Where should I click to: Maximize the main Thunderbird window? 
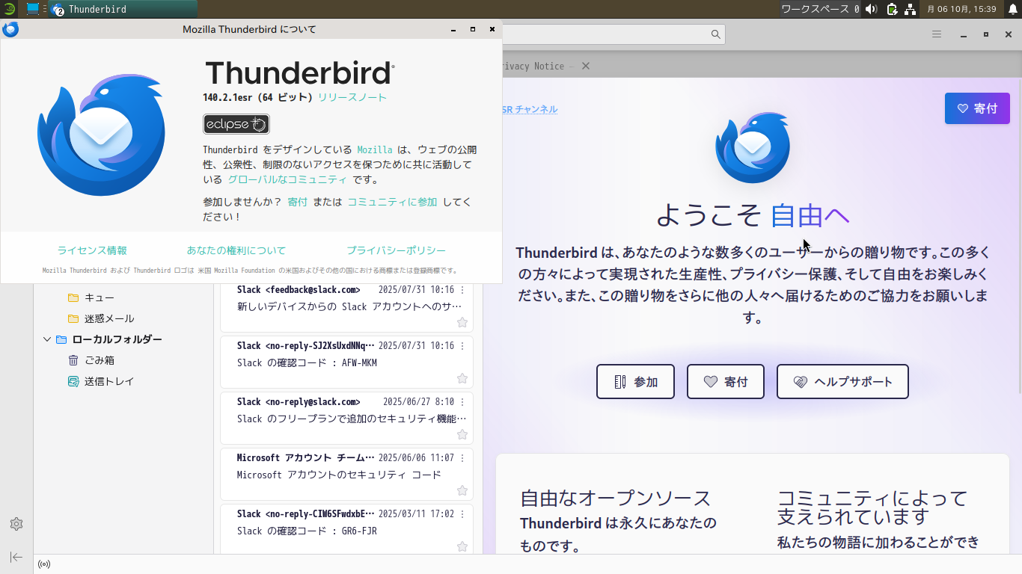[986, 34]
